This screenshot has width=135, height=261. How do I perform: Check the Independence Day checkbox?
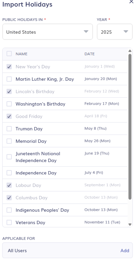coord(9,173)
